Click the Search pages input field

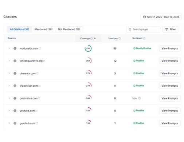tap(143, 29)
